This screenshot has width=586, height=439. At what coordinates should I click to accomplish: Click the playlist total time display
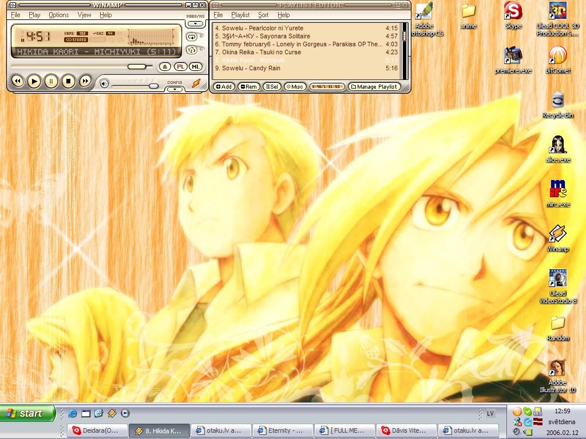click(326, 87)
